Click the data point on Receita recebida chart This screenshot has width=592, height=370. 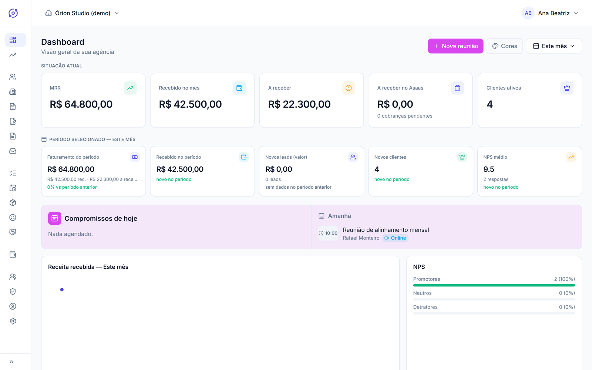[62, 290]
